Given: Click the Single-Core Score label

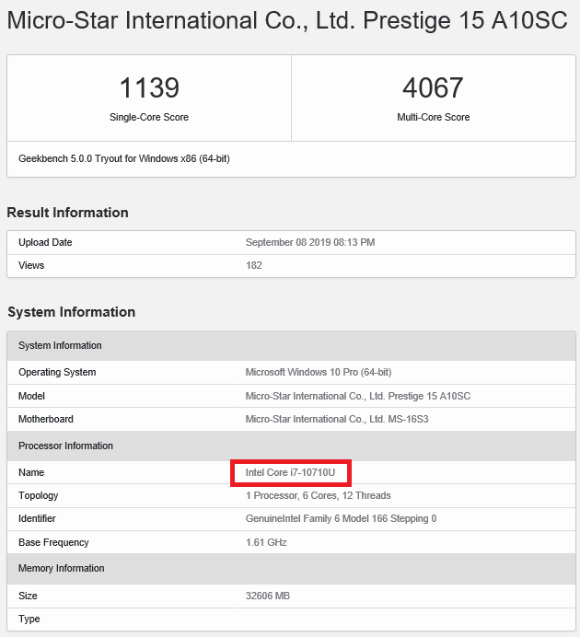Looking at the screenshot, I should point(149,118).
